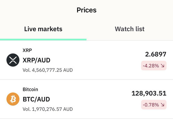Click the Prices page title

86,10
